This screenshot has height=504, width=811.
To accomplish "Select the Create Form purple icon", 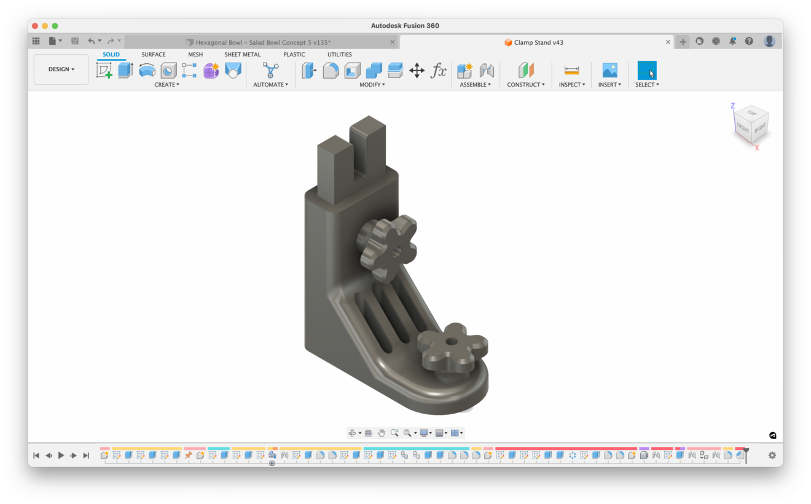I will tap(211, 70).
